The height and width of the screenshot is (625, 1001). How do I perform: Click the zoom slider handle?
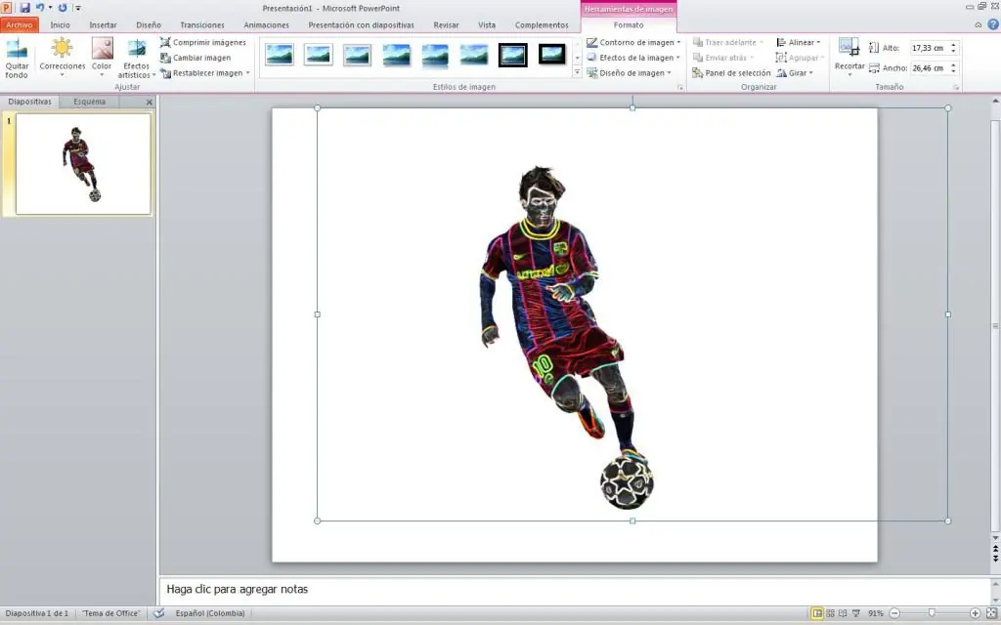point(932,613)
